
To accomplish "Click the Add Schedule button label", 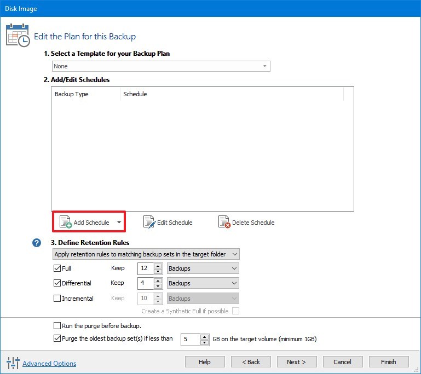I will (x=91, y=223).
